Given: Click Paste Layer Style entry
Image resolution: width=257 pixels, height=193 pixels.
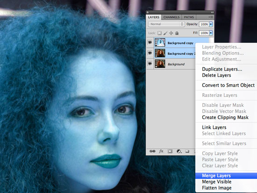Looking at the screenshot, I should pyautogui.click(x=226, y=159).
